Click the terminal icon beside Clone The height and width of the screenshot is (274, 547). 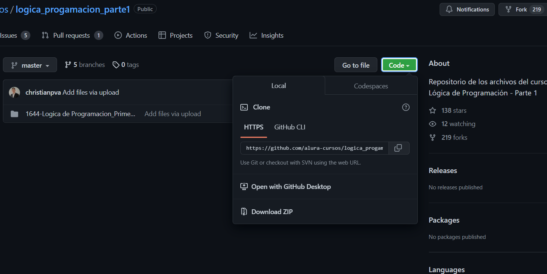tap(244, 107)
